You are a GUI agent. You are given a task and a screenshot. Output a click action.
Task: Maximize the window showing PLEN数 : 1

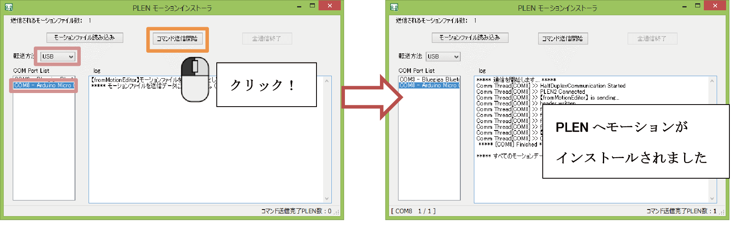pyautogui.click(x=697, y=6)
